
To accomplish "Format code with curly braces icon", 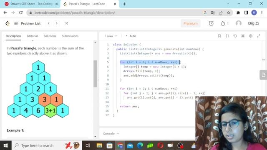I will 227,36.
